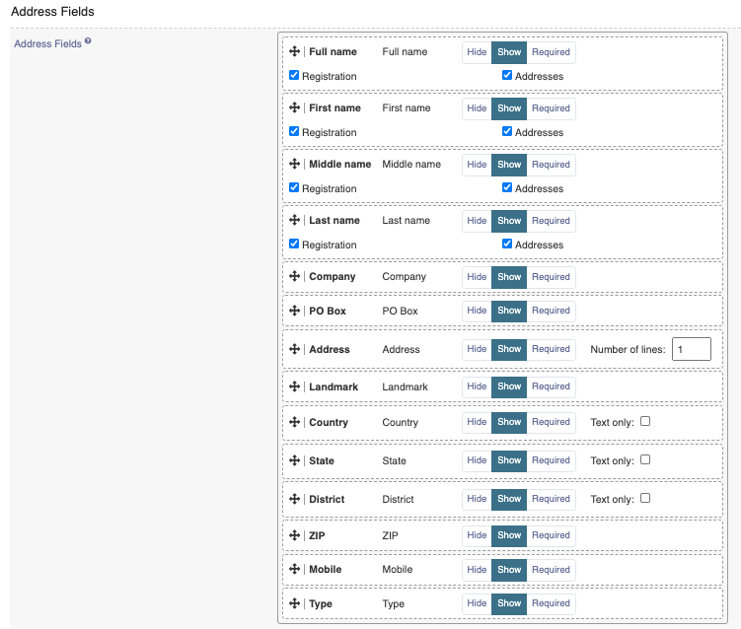Set First name to Required

tap(551, 108)
